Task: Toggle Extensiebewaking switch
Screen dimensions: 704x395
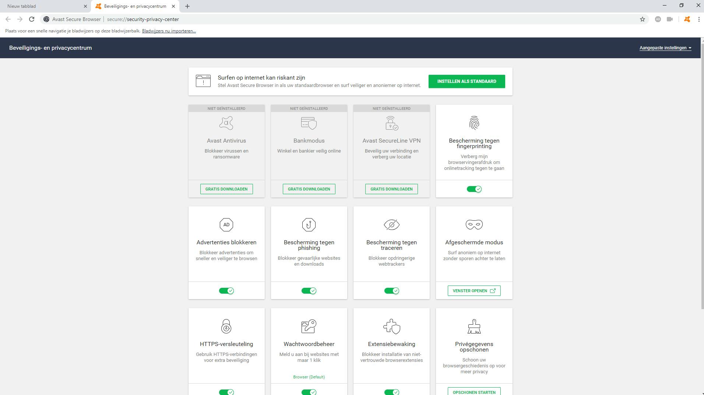Action: pyautogui.click(x=391, y=392)
